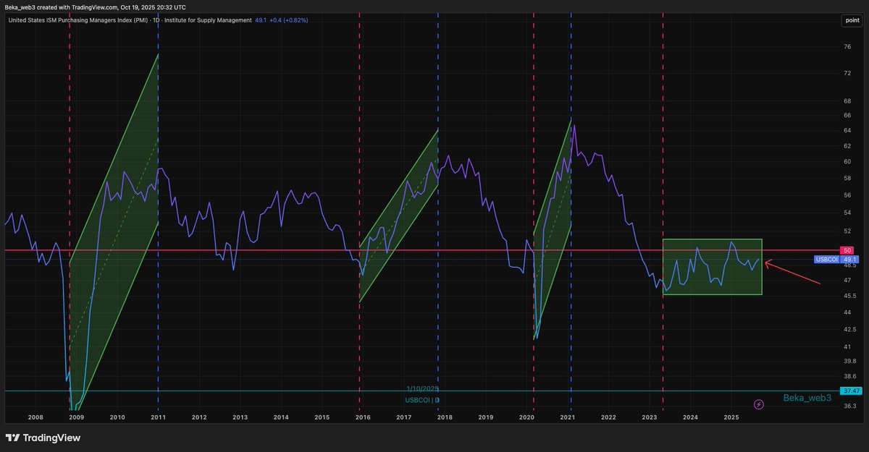This screenshot has height=452, width=869.
Task: Click the 2025 year label on time axis
Action: 731,417
